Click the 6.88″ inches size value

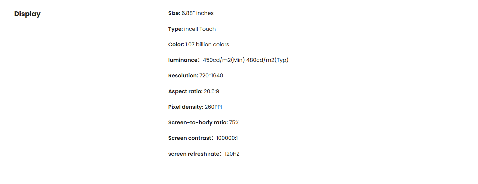tap(198, 13)
